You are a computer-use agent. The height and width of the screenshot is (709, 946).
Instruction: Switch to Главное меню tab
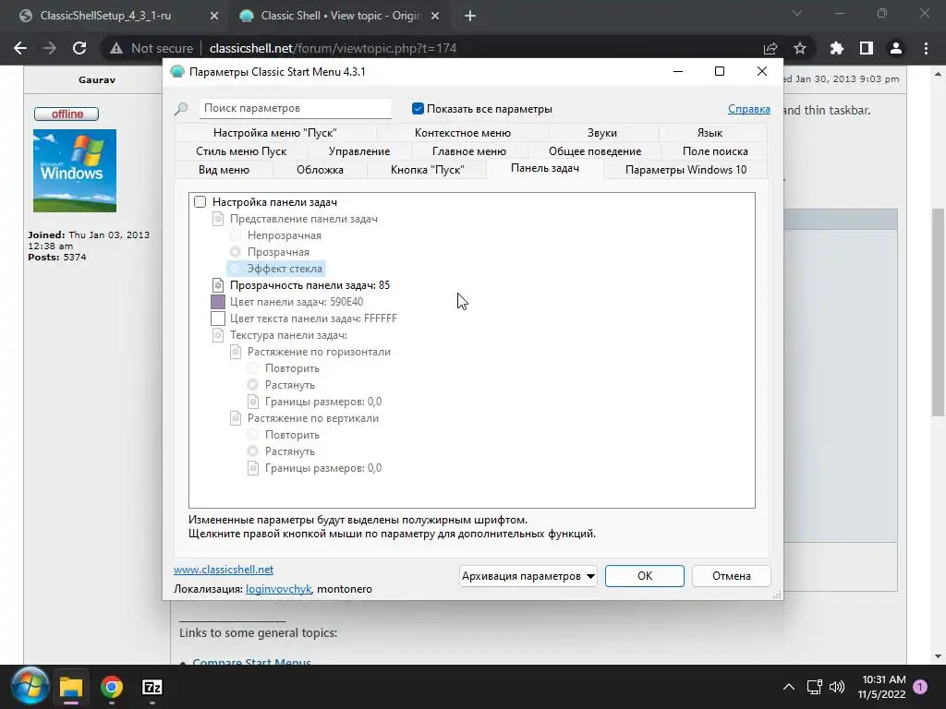pyautogui.click(x=468, y=151)
